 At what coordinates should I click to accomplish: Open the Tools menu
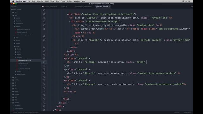tap(63, 1)
